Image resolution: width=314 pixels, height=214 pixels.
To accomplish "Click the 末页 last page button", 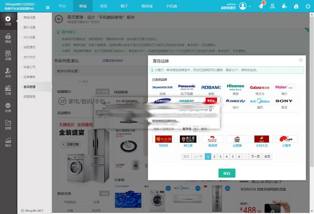I will tap(267, 157).
